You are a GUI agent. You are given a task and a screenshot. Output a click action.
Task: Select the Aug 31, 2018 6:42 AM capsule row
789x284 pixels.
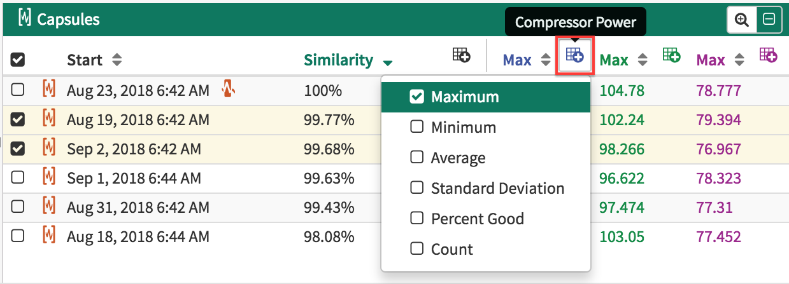(x=138, y=207)
